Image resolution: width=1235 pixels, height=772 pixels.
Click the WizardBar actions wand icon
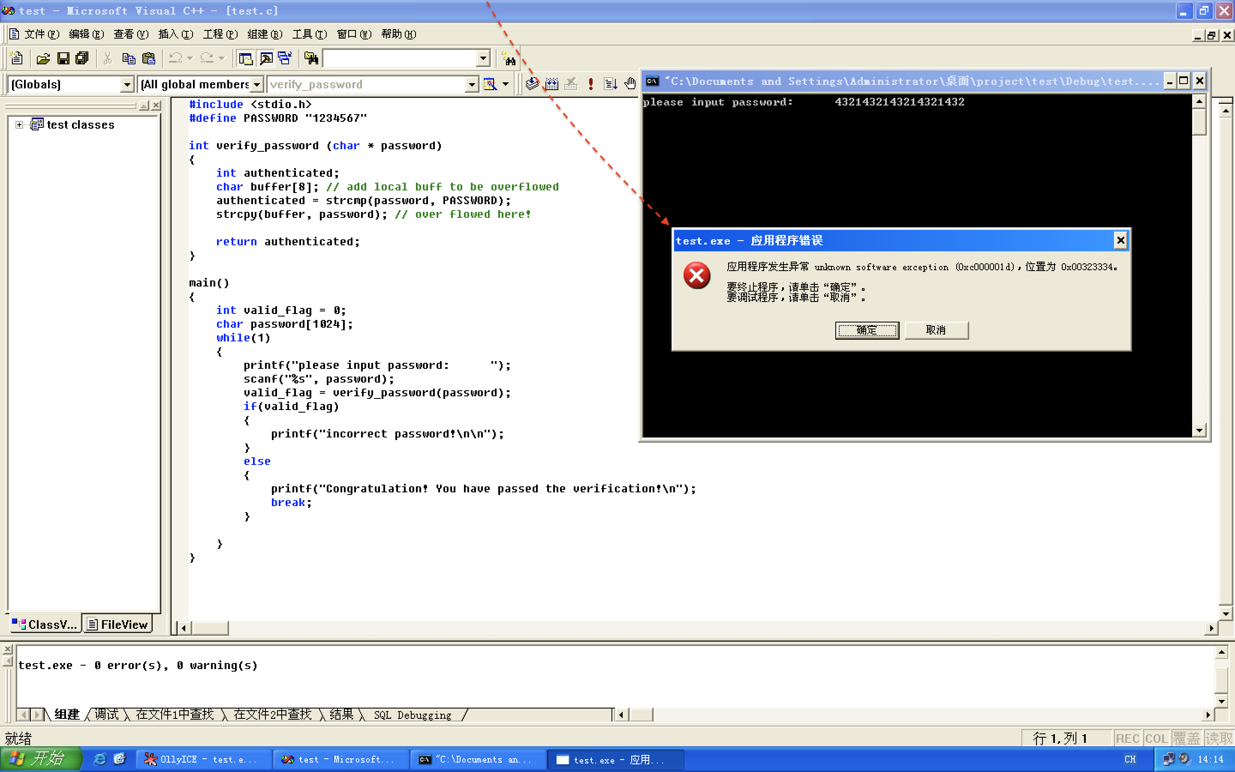(x=490, y=84)
